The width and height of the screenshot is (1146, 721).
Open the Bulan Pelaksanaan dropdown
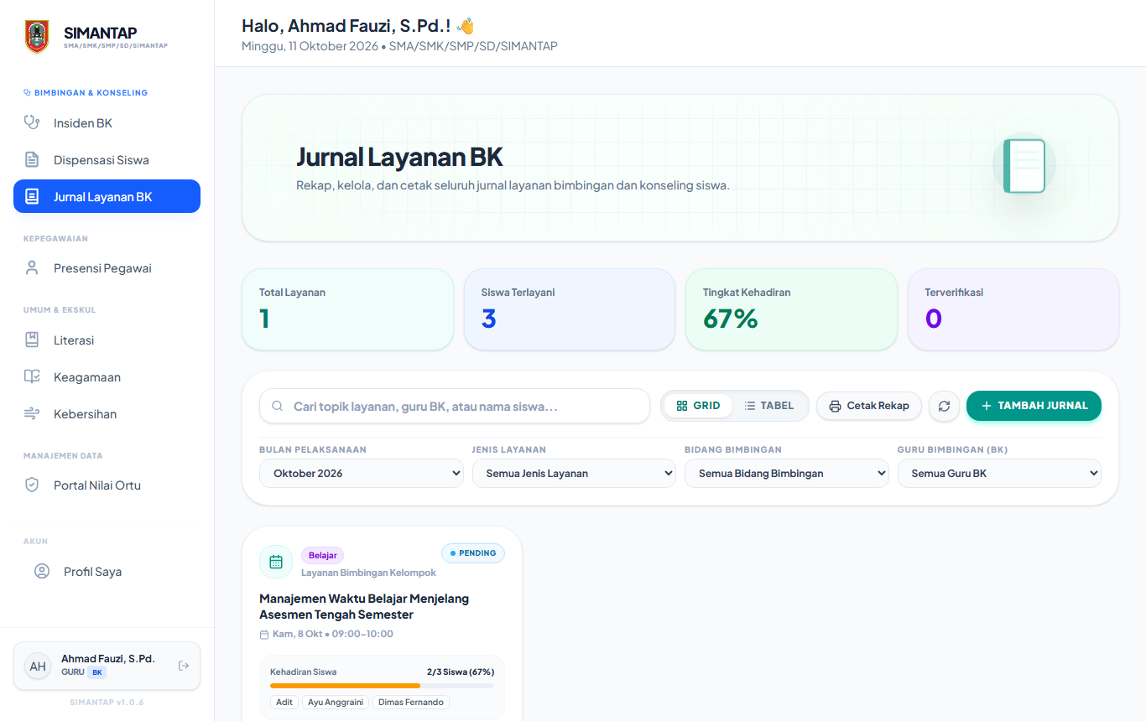coord(362,473)
